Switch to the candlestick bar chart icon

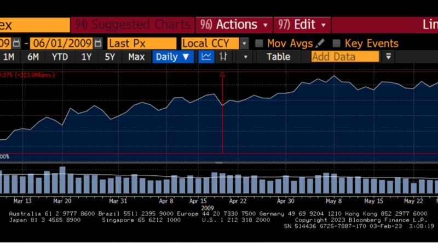223,57
